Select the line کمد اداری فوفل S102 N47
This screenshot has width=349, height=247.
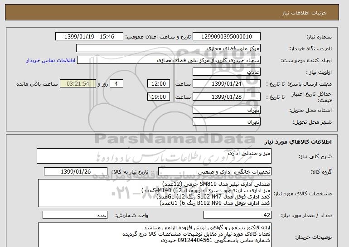coord(213,197)
